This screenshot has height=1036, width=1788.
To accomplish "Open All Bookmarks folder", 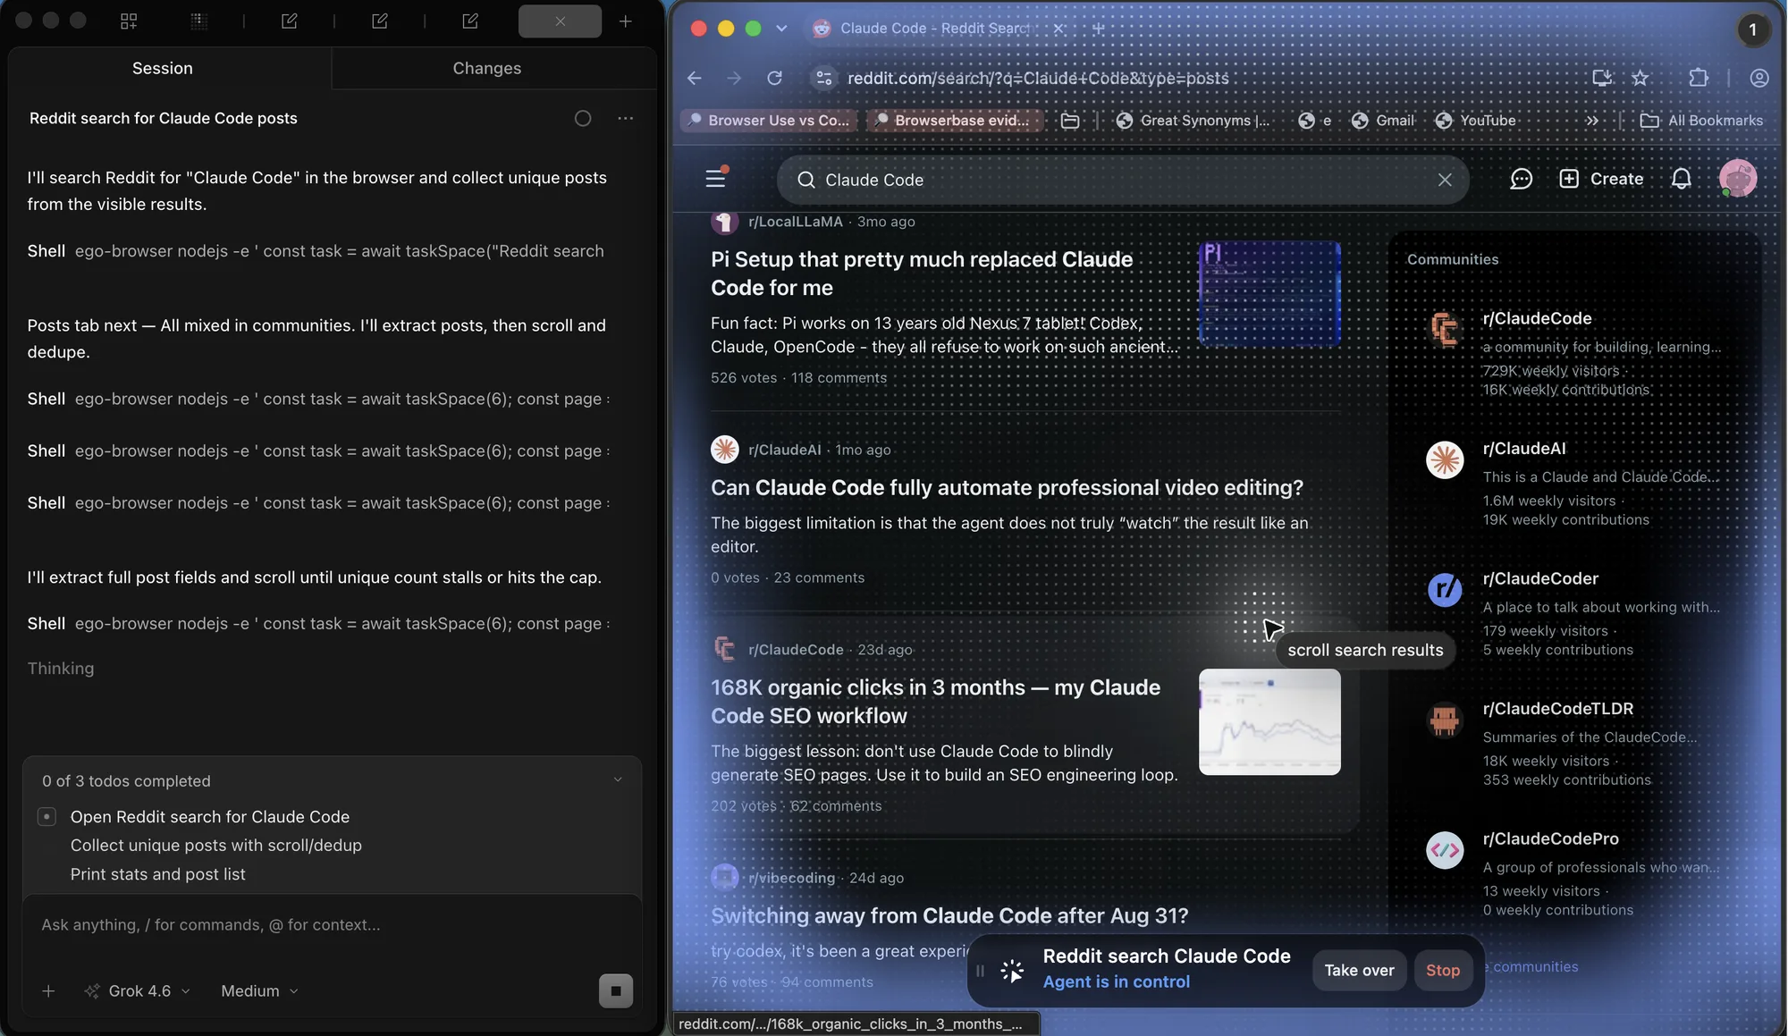I will point(1702,121).
